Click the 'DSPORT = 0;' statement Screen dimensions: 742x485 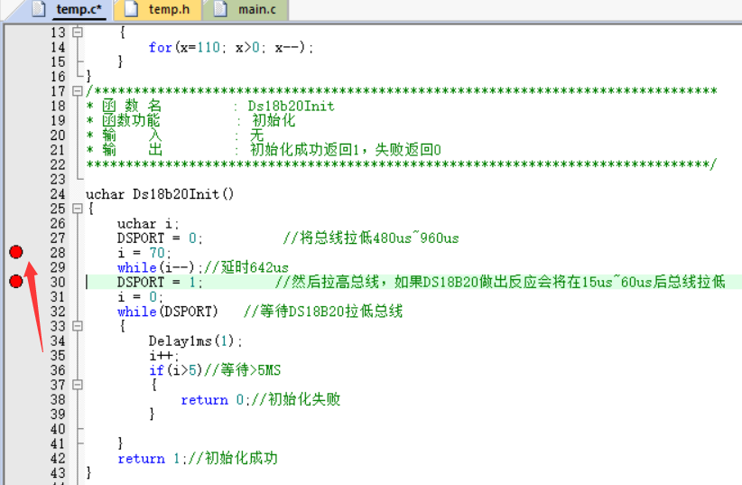click(x=160, y=238)
